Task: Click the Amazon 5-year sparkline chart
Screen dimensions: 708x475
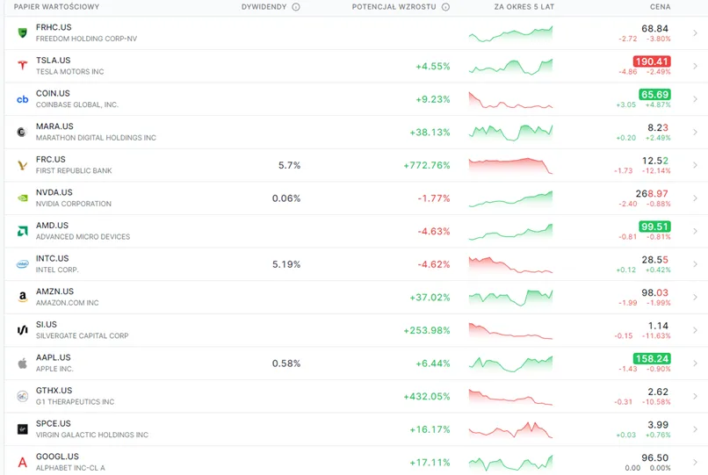Action: click(x=510, y=298)
